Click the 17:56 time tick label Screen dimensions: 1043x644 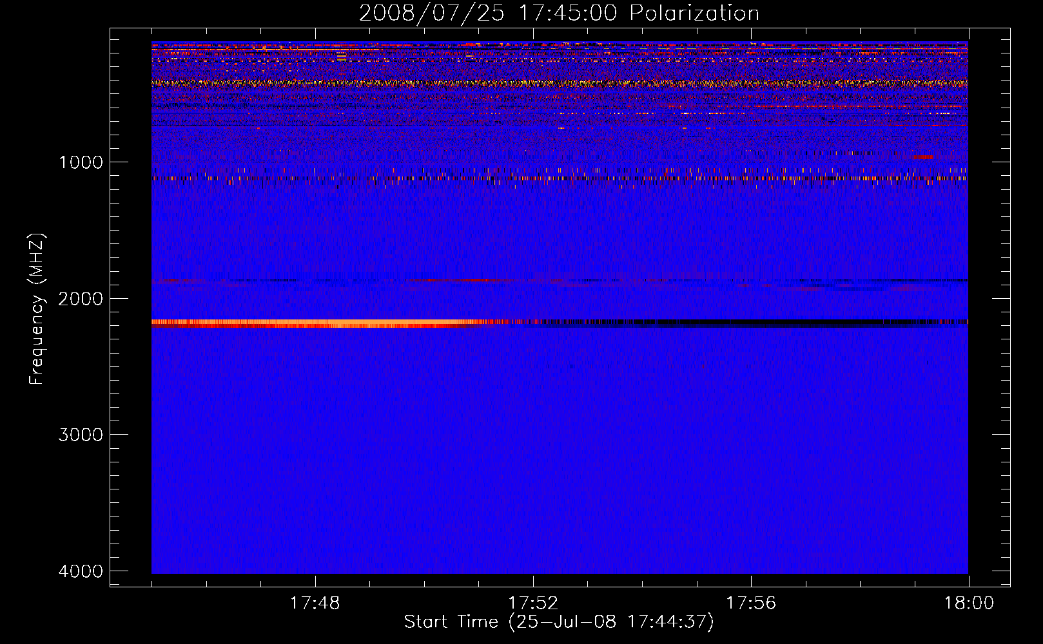click(x=751, y=603)
